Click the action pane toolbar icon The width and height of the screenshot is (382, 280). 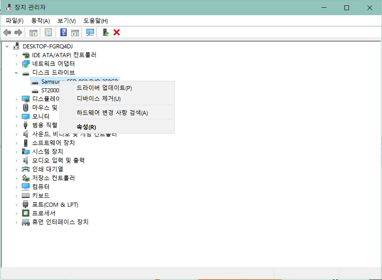point(75,33)
